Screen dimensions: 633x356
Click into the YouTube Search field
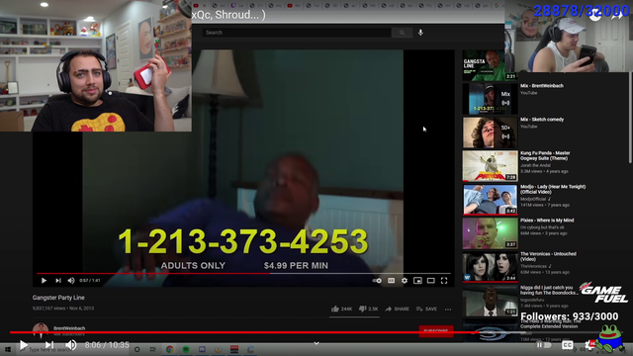tap(297, 33)
